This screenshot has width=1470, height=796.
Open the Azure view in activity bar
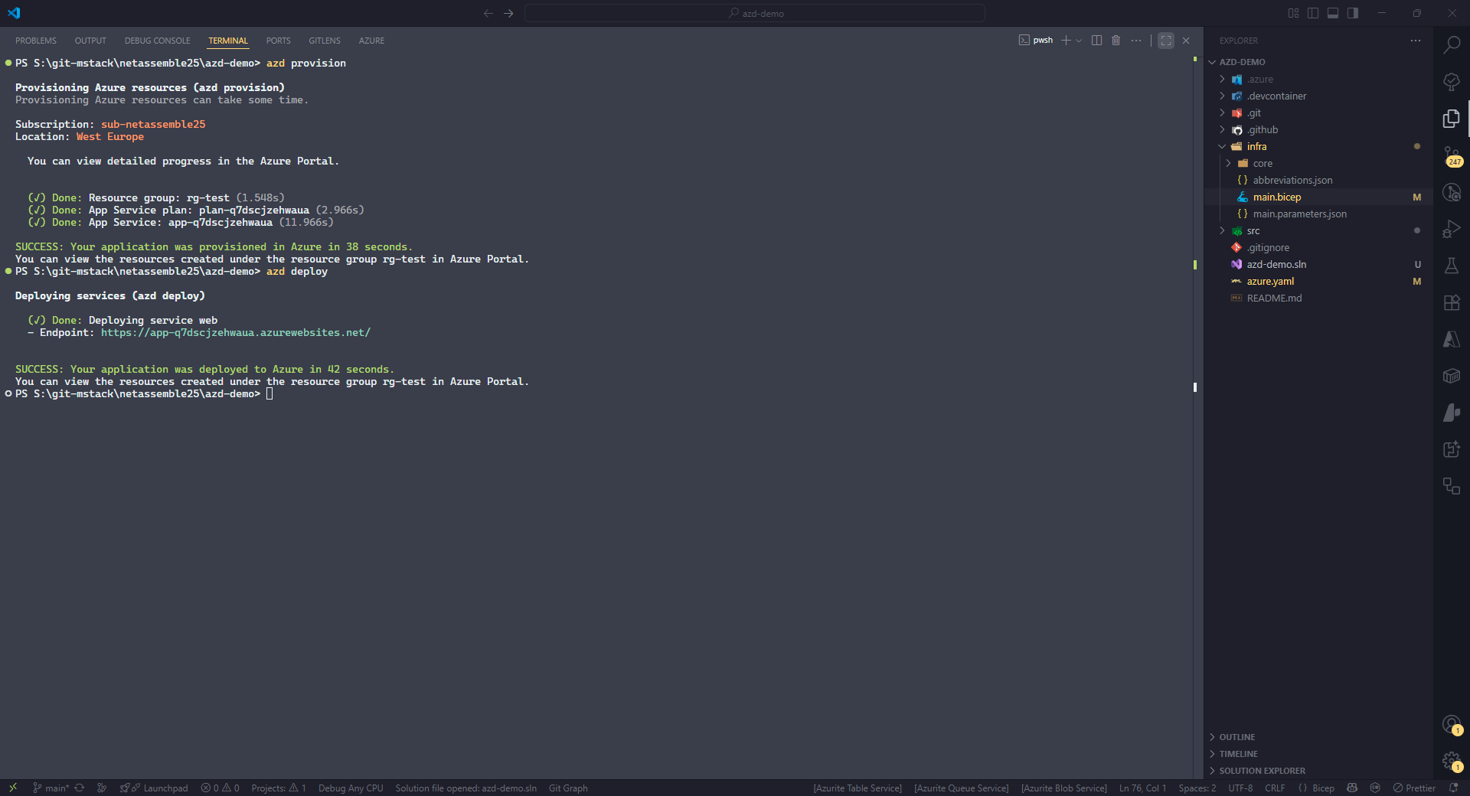[1451, 339]
